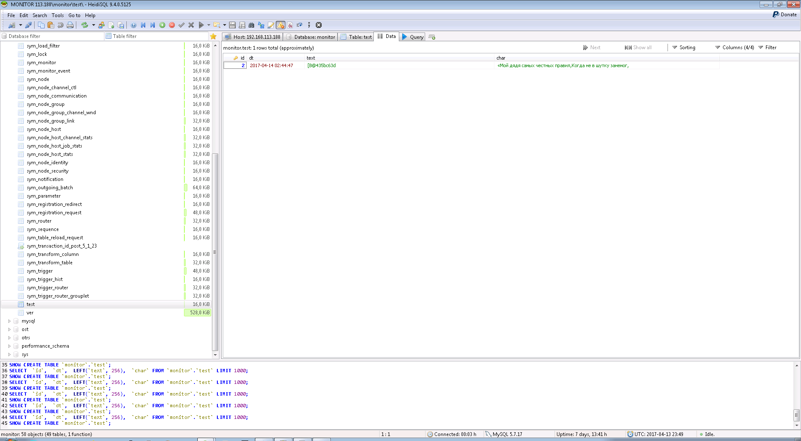This screenshot has width=801, height=441.
Task: Click the yellow star favorites icon
Action: tap(213, 36)
